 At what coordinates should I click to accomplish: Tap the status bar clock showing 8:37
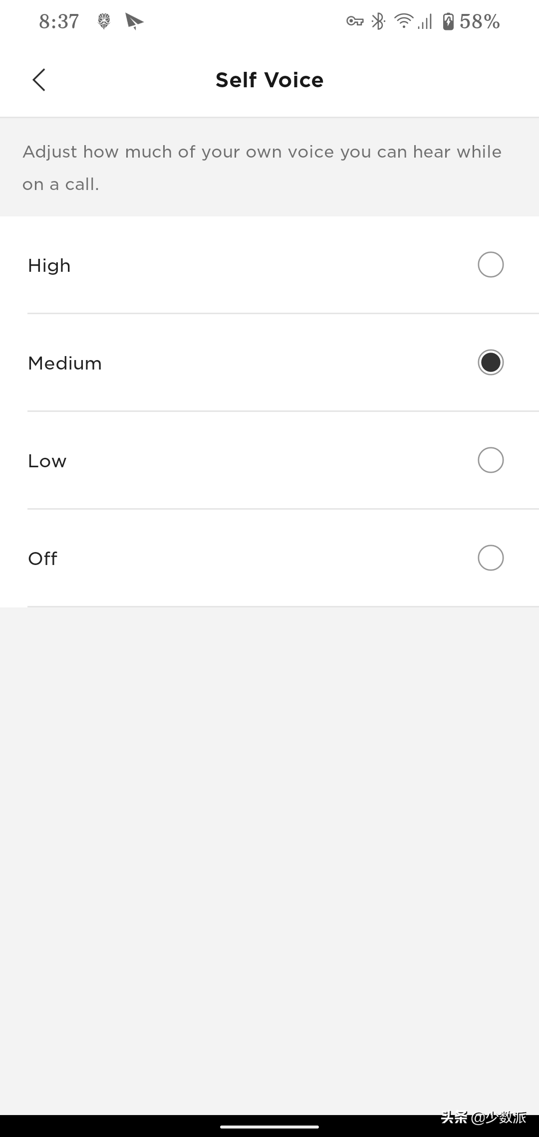coord(59,21)
